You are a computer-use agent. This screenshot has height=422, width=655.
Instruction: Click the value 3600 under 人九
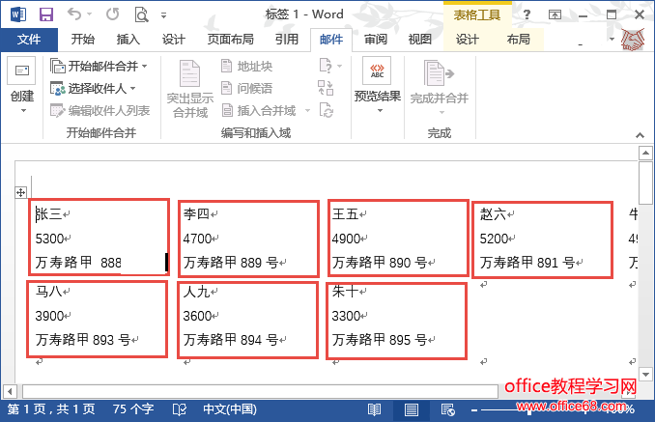pos(197,316)
